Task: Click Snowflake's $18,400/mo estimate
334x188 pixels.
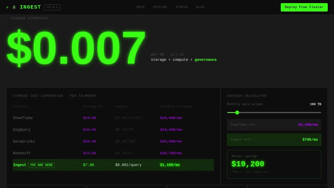Action: coord(171,118)
